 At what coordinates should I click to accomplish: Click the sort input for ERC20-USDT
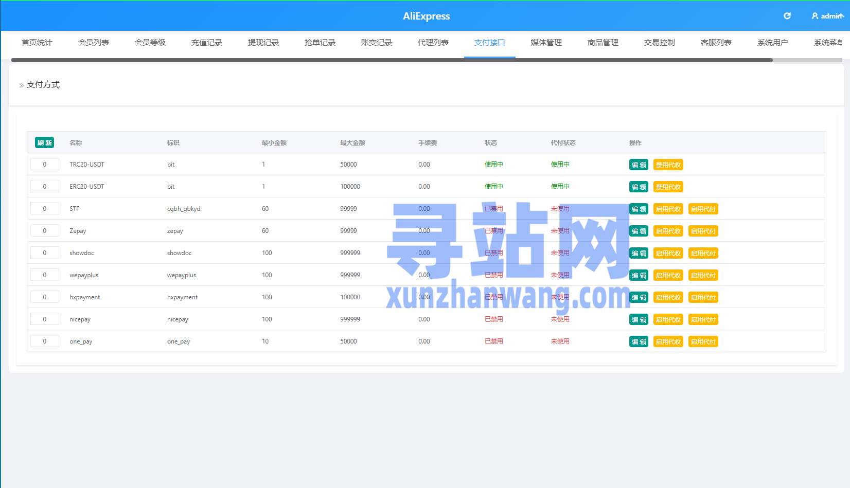[x=44, y=187]
